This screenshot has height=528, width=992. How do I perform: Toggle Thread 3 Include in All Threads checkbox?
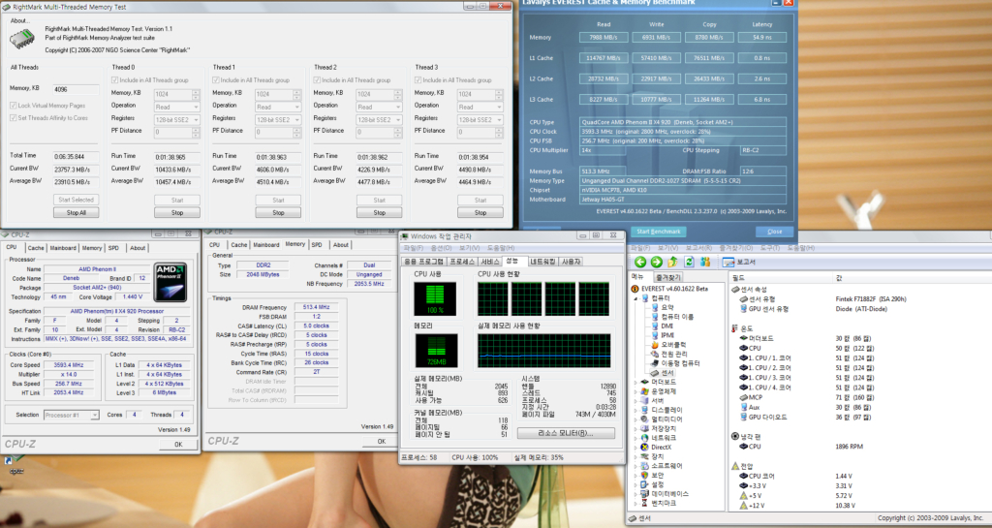(x=418, y=80)
